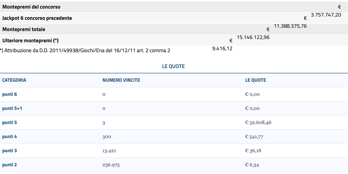Screen dimensions: 348x174
Task: Click the € 52.608,46 payout value
Action: pyautogui.click(x=258, y=122)
